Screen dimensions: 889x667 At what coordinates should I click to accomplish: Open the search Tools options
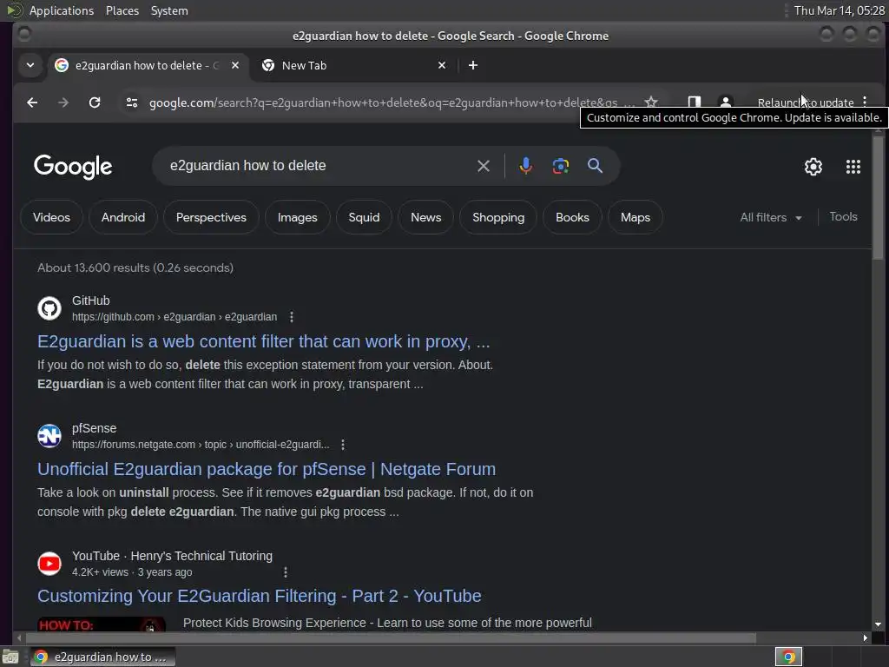pyautogui.click(x=843, y=216)
